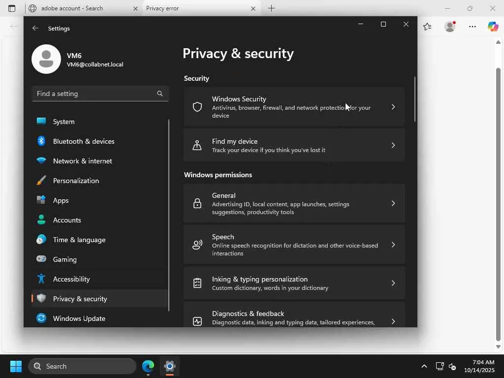Open System settings category
Viewport: 504px width, 378px height.
click(x=99, y=122)
